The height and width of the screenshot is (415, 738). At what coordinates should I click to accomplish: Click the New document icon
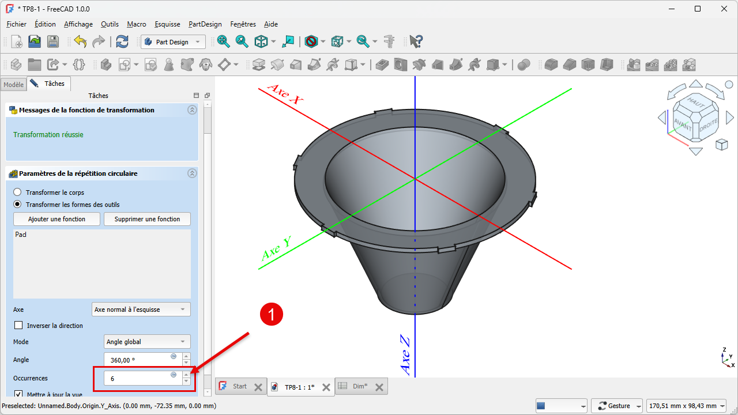[x=17, y=41]
